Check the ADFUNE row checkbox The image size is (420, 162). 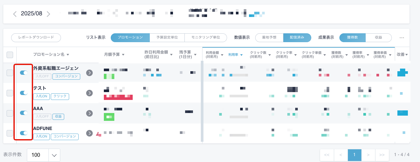tap(10, 133)
